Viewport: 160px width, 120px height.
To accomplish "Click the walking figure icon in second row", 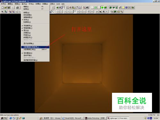I will click(x=104, y=12).
